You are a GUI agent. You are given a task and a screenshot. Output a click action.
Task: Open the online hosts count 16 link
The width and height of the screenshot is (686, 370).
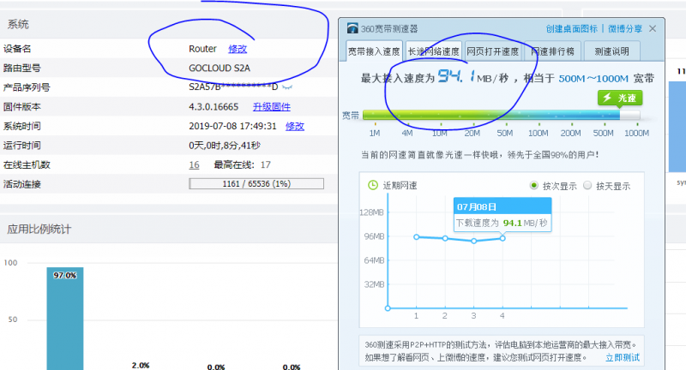coord(194,164)
